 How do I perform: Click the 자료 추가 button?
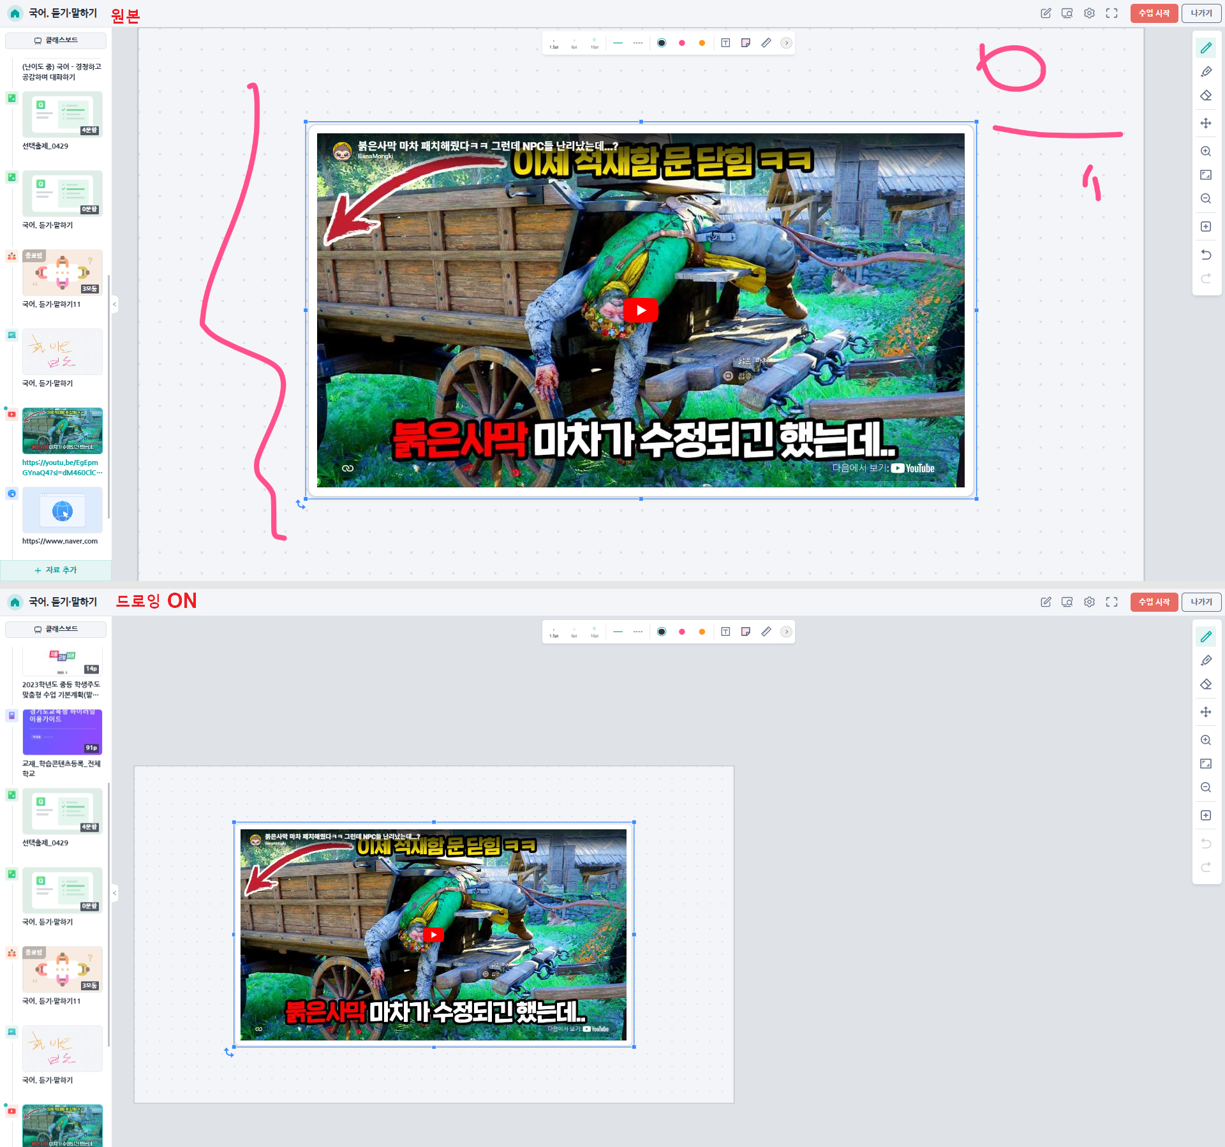pos(56,570)
